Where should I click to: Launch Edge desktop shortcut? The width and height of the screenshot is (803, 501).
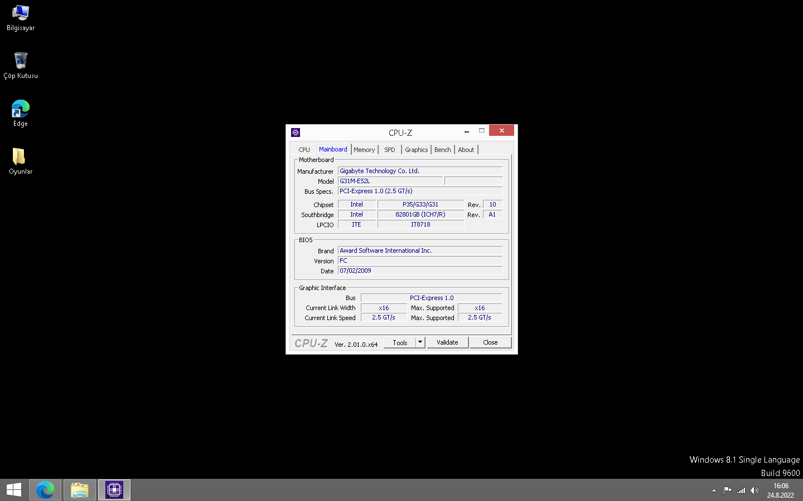(21, 114)
